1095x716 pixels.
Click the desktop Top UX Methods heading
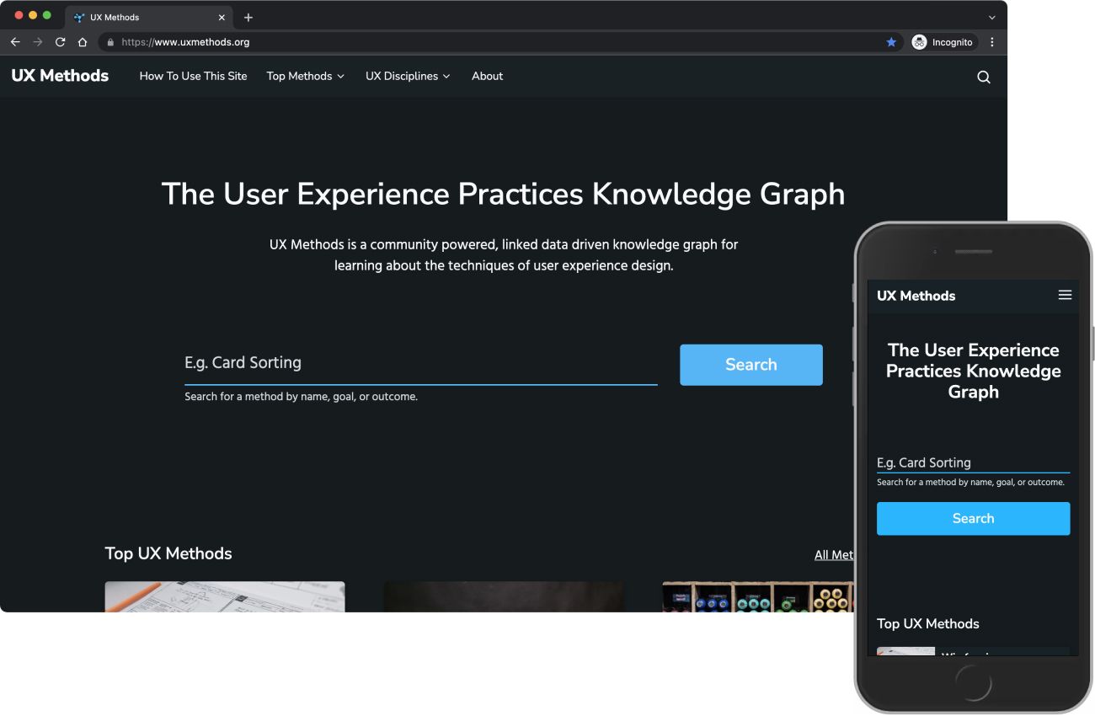168,553
